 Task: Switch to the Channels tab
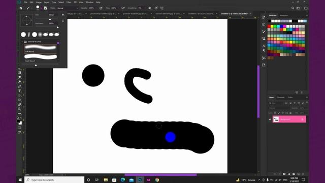(281, 97)
